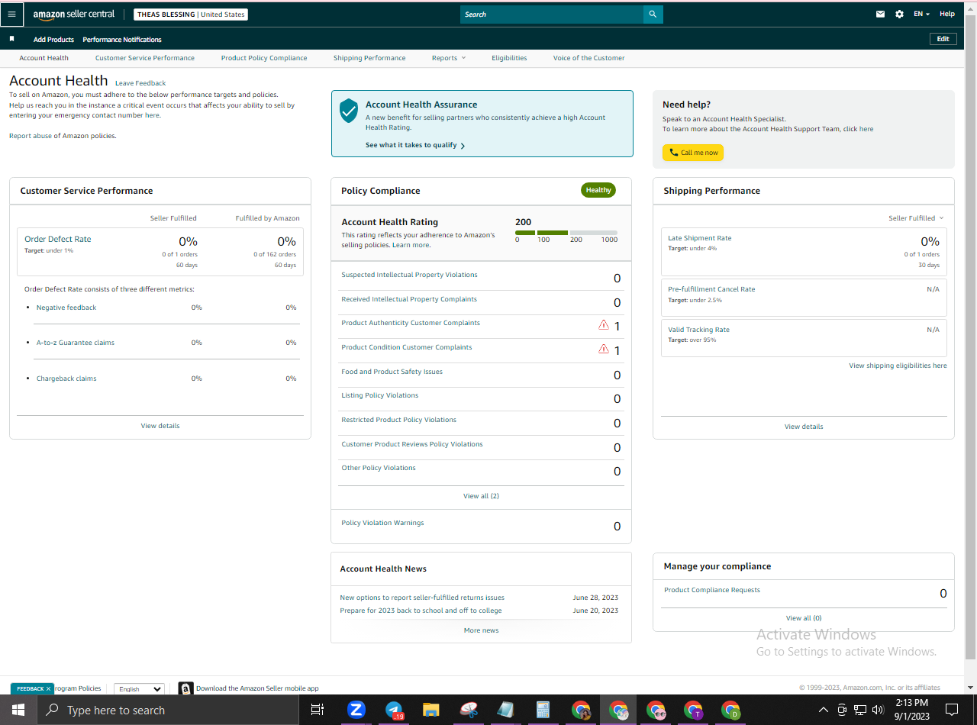The height and width of the screenshot is (725, 977).
Task: Click the search magnifier button
Action: point(653,14)
